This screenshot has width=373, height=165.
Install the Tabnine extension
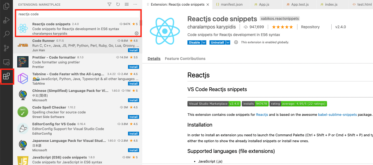(x=133, y=84)
